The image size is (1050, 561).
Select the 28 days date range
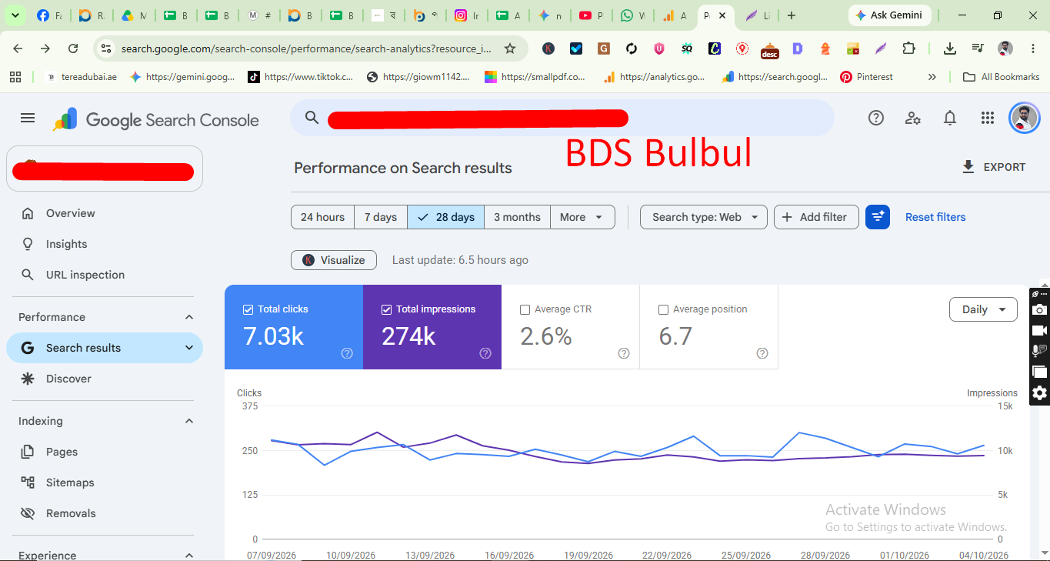point(445,217)
